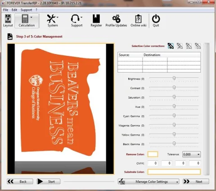Screen dimensions: 216x191
Task: Click the Register bookmark icon
Action: [x=96, y=18]
